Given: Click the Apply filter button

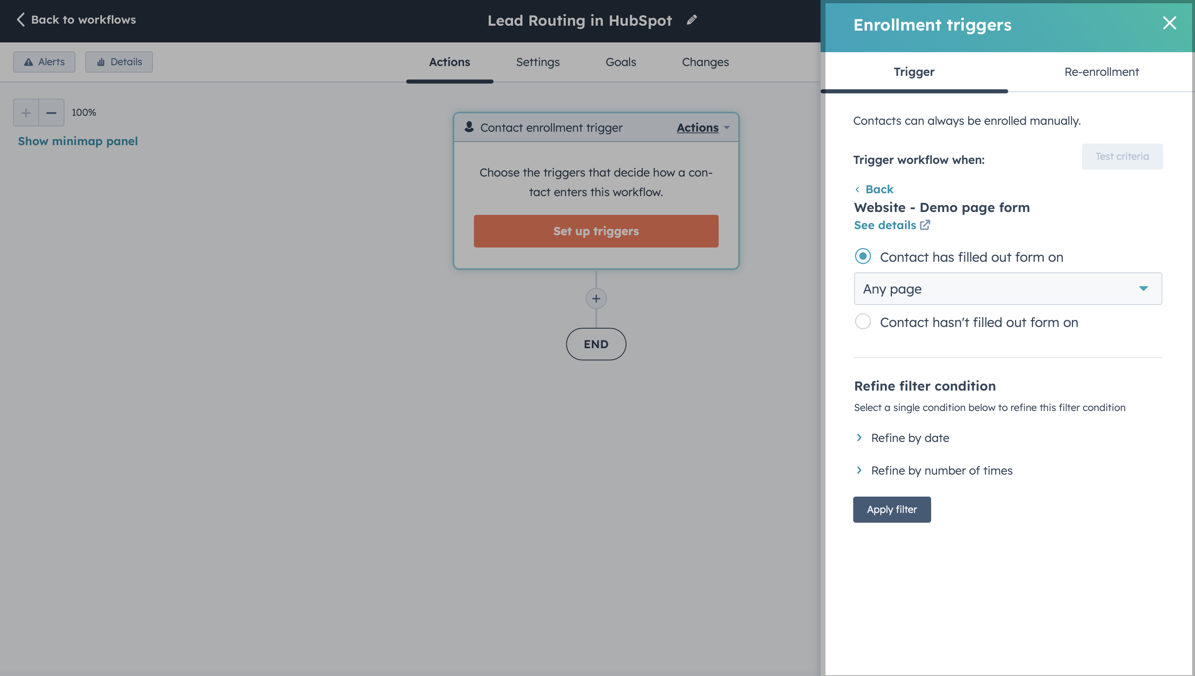Looking at the screenshot, I should click(892, 509).
